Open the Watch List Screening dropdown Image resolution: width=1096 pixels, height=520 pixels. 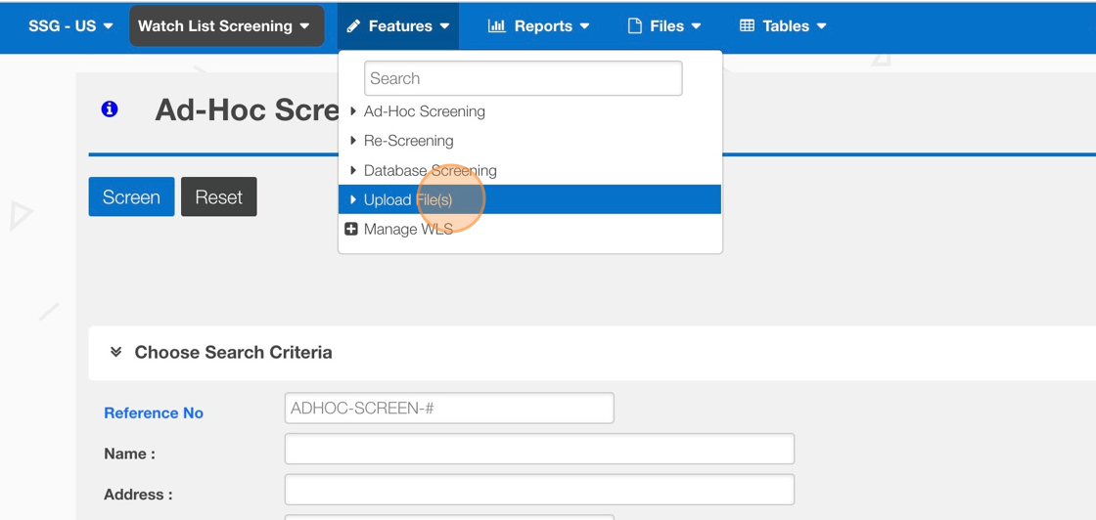[x=224, y=26]
